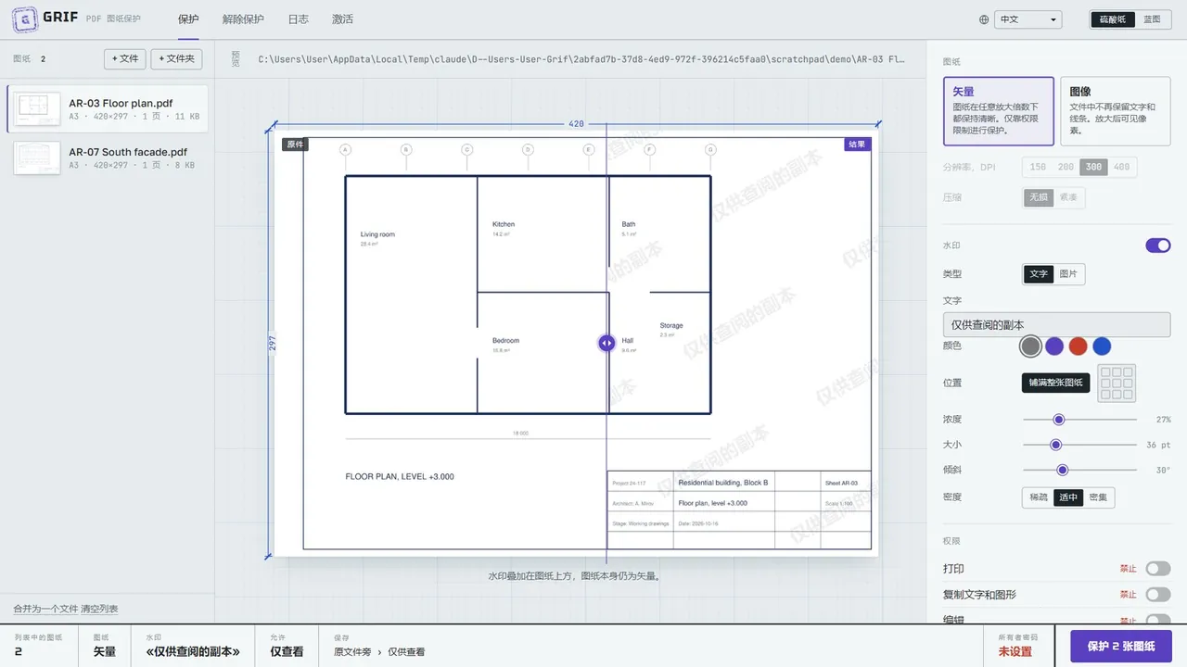Click the 清空列表 link

(99, 609)
